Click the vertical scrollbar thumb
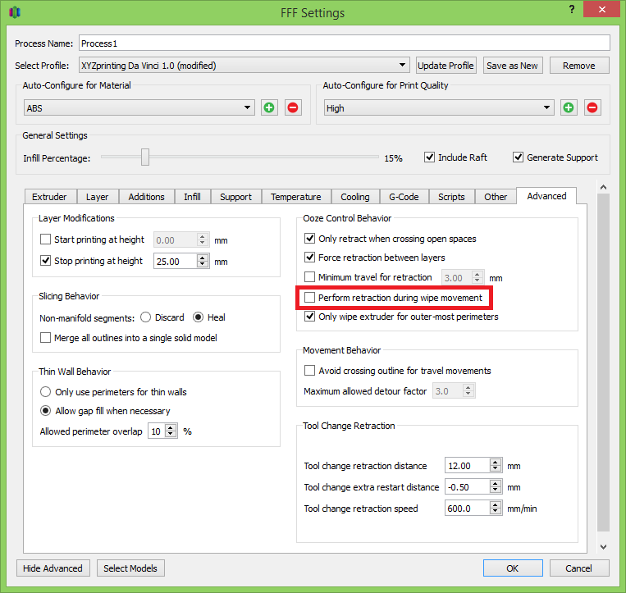 [x=603, y=363]
